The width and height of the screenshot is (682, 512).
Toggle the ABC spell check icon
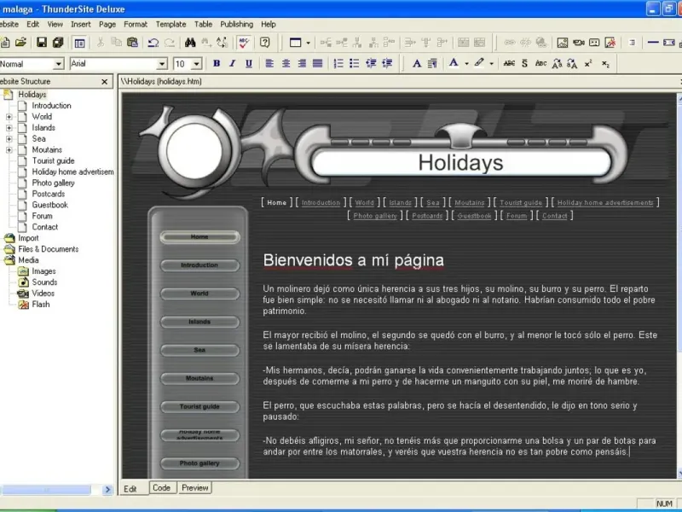point(244,42)
